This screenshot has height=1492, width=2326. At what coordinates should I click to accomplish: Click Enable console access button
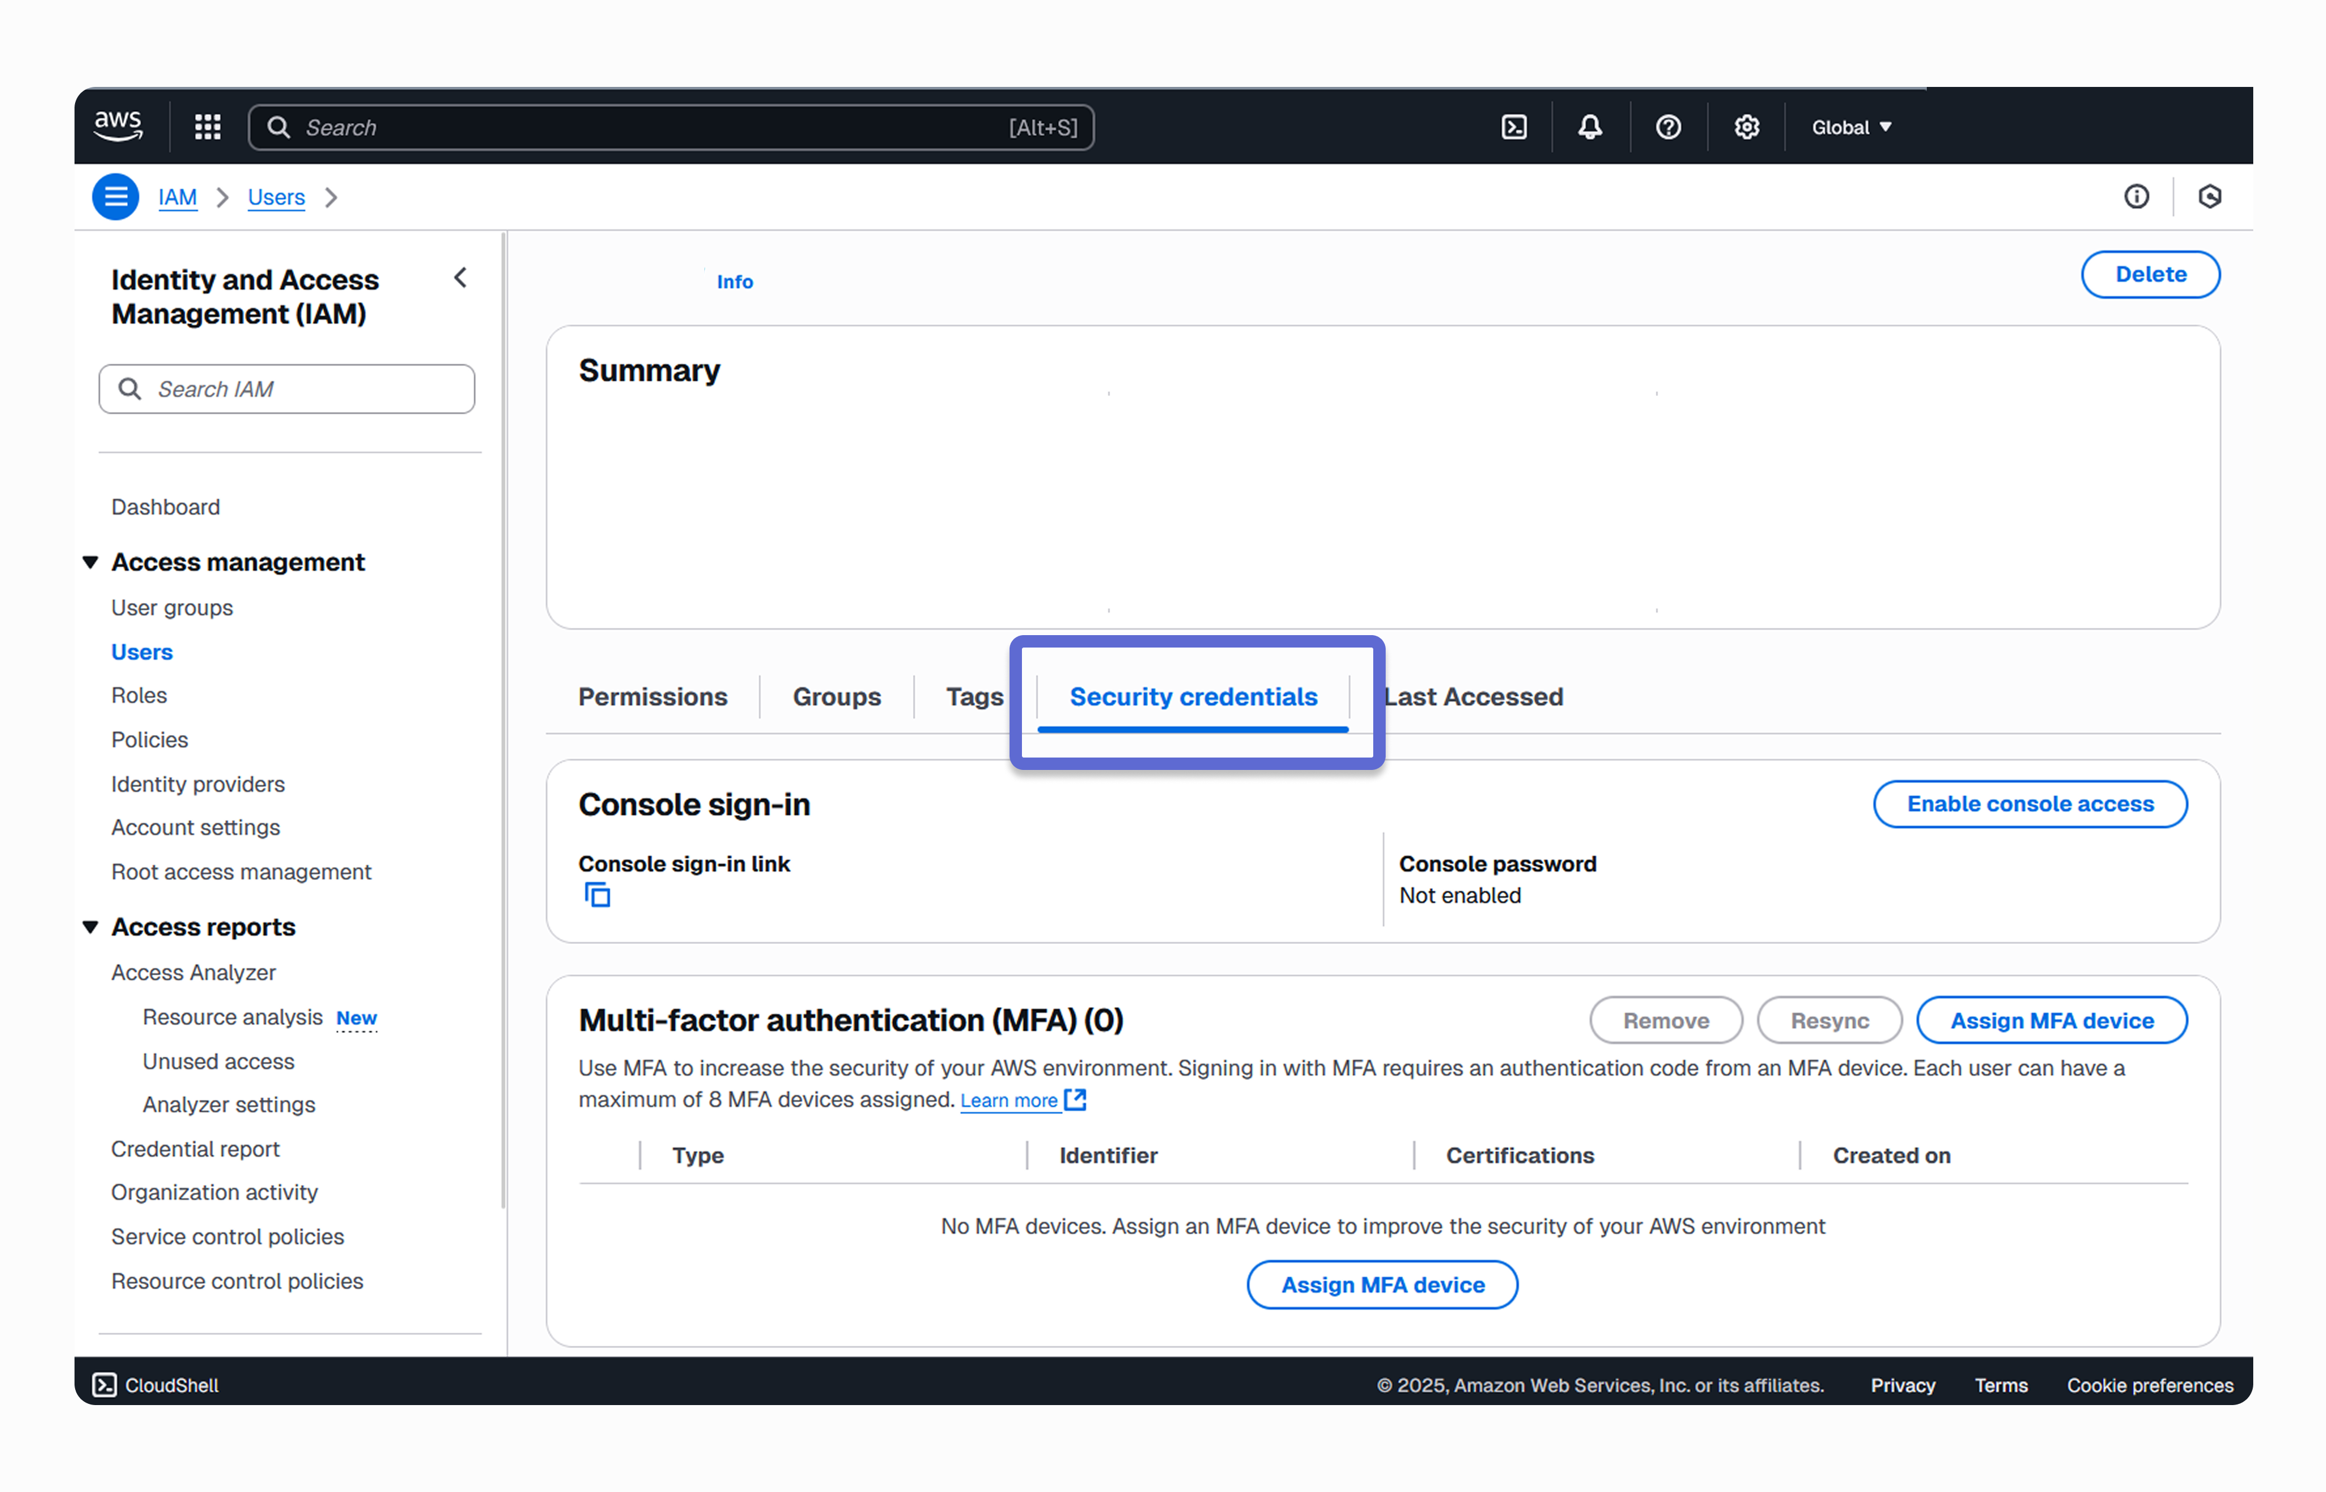[x=2030, y=804]
